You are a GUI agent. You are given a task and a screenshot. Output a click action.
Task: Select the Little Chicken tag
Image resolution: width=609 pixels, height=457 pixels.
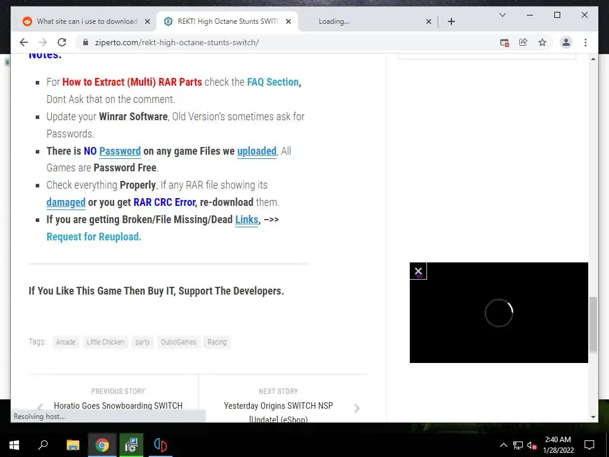click(x=105, y=342)
